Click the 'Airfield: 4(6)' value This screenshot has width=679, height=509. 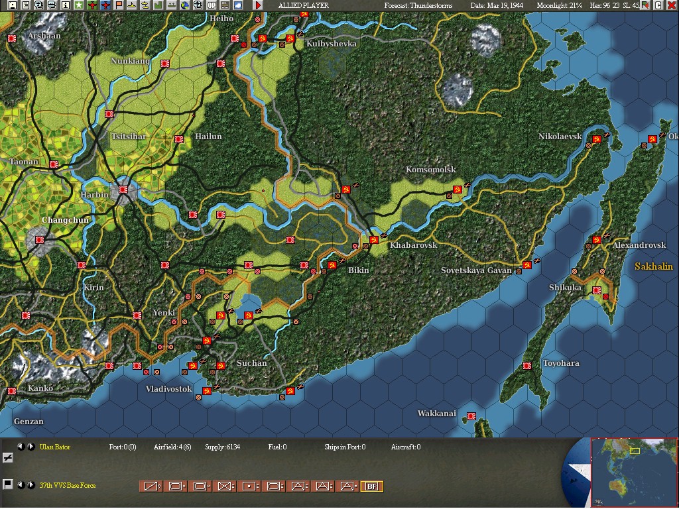coord(172,447)
